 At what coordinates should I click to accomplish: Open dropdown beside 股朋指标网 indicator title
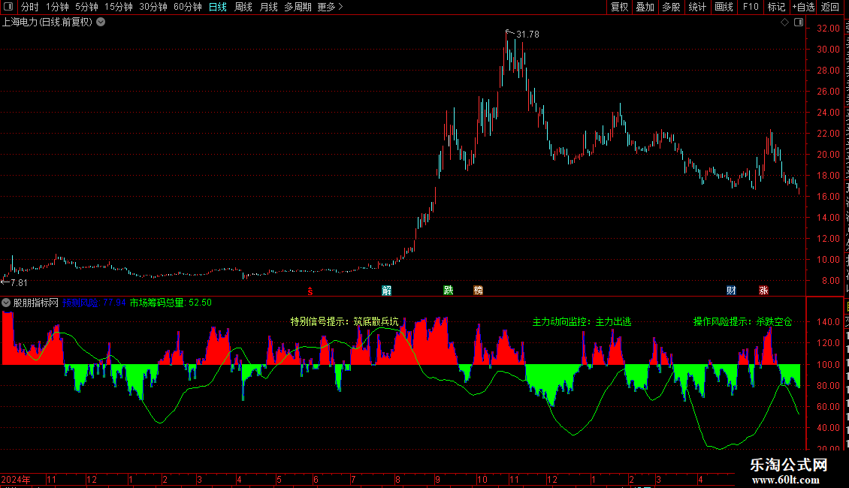coord(6,303)
